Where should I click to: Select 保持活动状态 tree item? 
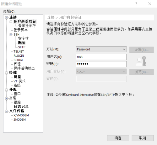[24, 68]
